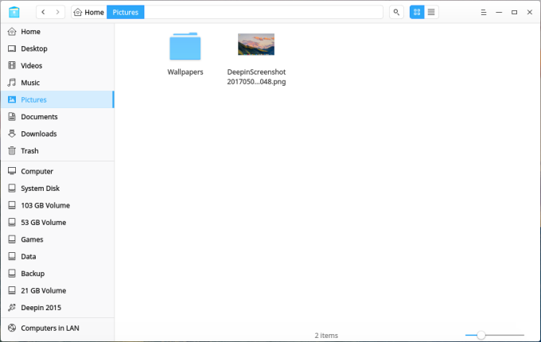The image size is (541, 342).
Task: Click the Computers in LAN network icon
Action: point(12,328)
